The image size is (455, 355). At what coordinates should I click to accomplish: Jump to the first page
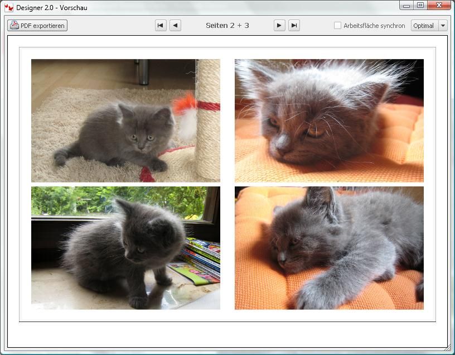tap(161, 25)
